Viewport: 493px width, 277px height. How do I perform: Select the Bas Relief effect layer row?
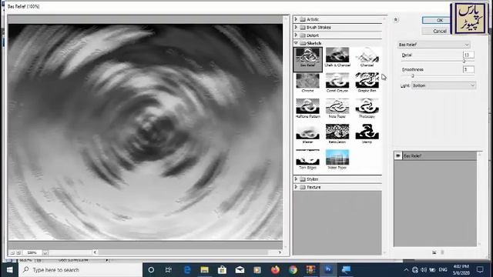coord(436,155)
